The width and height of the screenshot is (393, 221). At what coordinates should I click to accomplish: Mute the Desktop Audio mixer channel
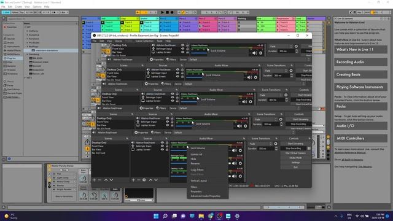point(234,176)
